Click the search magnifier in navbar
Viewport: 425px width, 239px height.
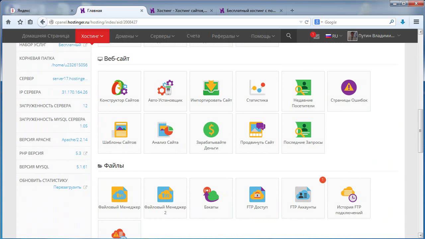[289, 36]
